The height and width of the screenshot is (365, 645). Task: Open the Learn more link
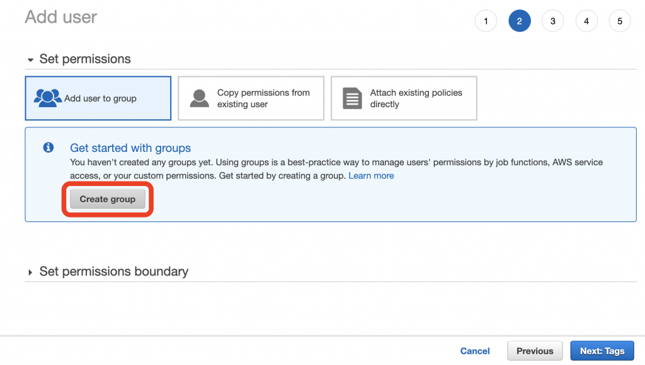point(371,176)
